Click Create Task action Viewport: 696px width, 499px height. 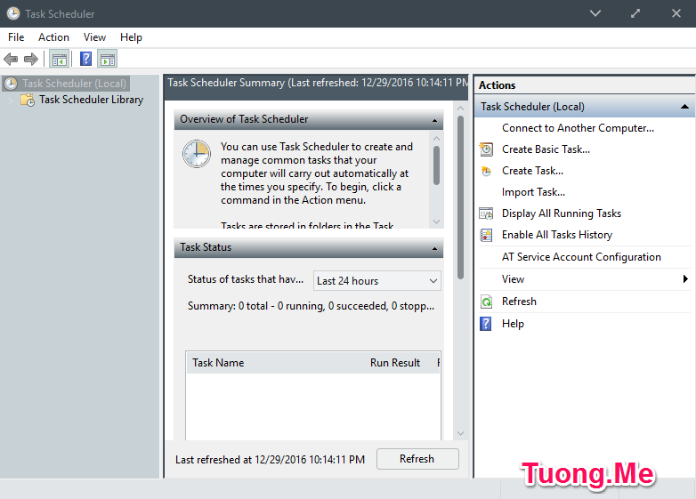point(532,171)
